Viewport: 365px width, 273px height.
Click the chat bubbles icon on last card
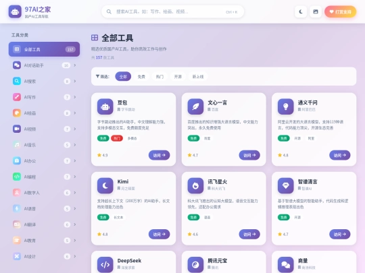286,264
